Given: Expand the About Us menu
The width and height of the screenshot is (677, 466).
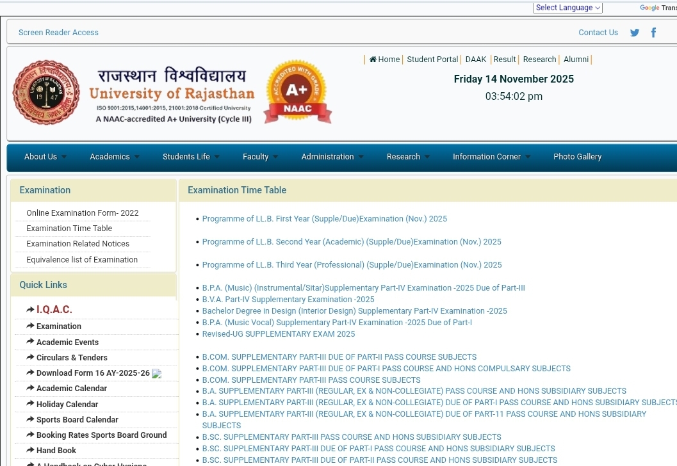Looking at the screenshot, I should click(x=45, y=157).
